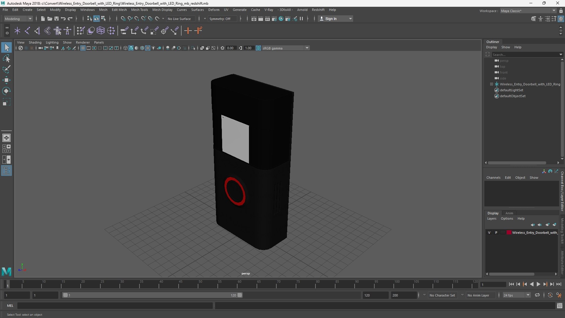Image resolution: width=565 pixels, height=318 pixels.
Task: Click the No Live Surface field
Action: [x=181, y=19]
